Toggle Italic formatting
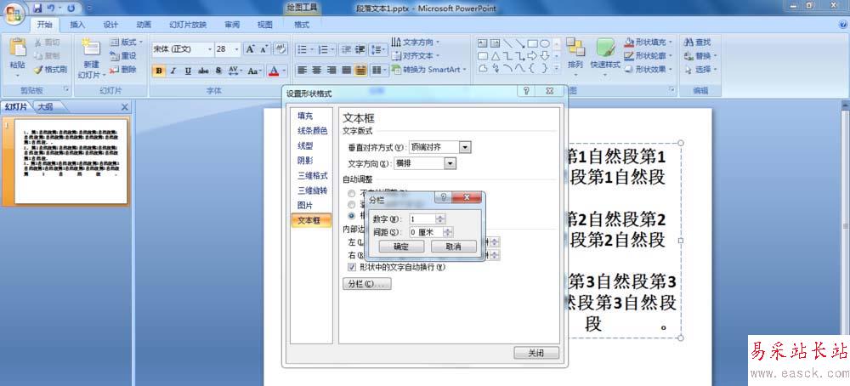The width and height of the screenshot is (850, 386). [173, 71]
